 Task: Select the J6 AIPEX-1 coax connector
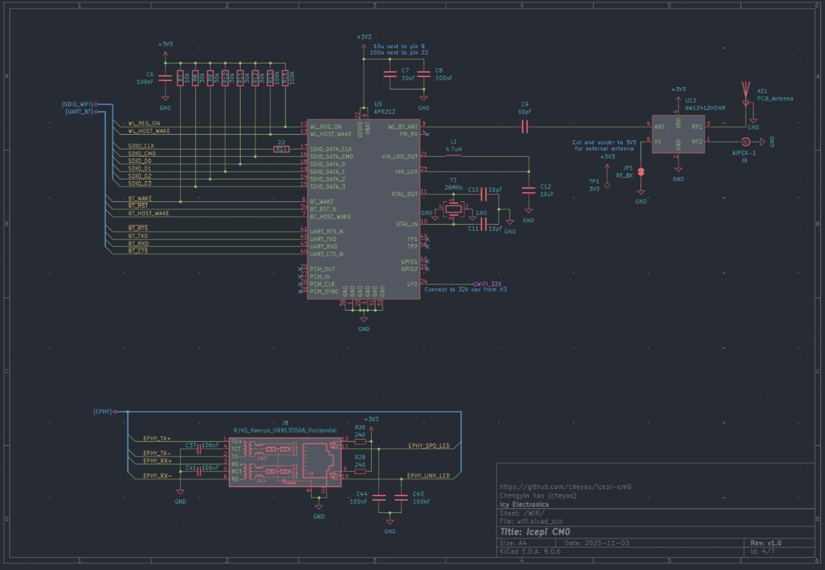(x=746, y=142)
